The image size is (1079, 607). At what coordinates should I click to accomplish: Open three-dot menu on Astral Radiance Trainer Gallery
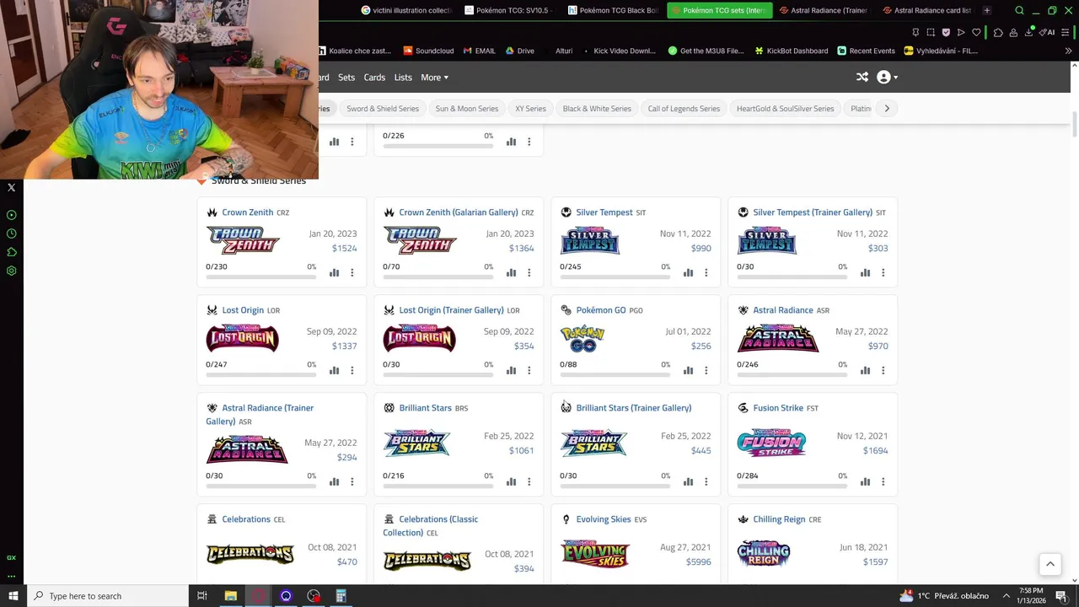352,481
